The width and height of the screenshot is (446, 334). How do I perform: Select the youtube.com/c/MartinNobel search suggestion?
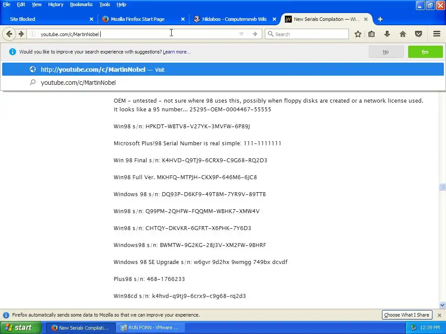click(223, 83)
